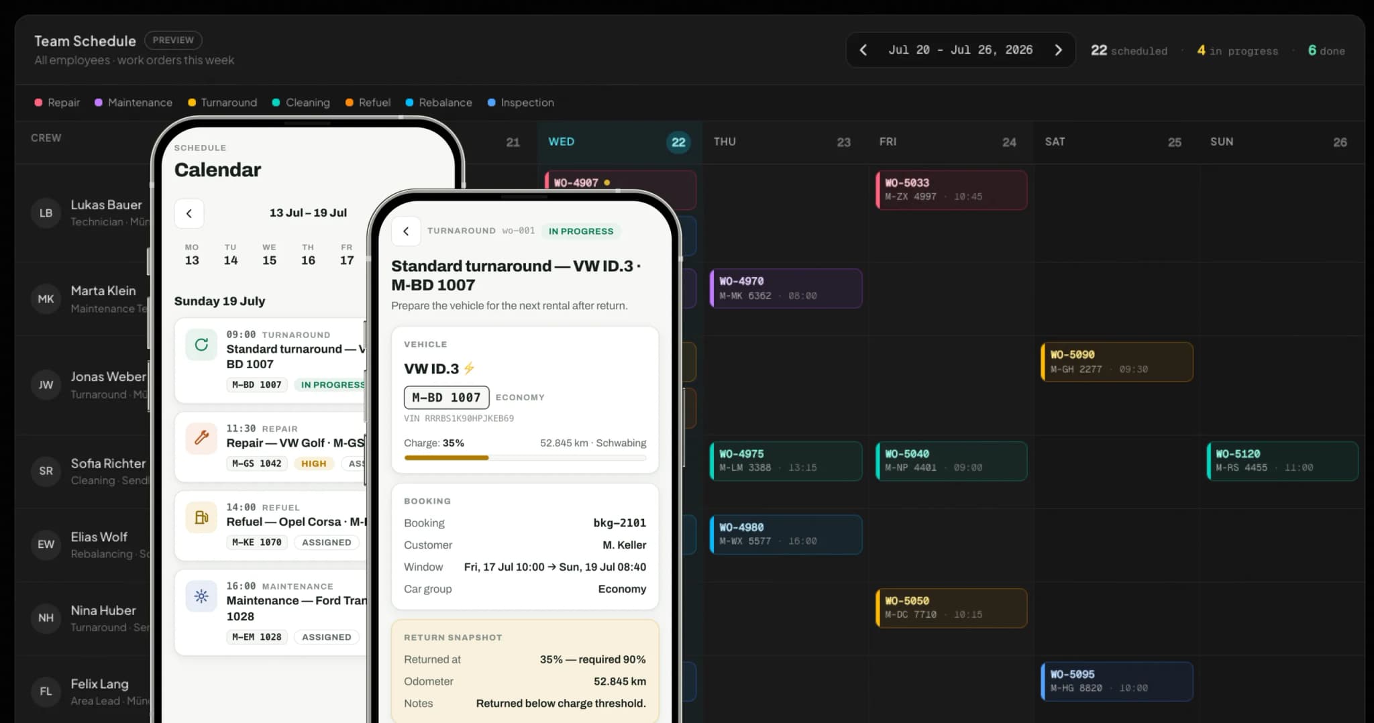
Task: Select Thursday 16 in phone calendar
Action: click(x=308, y=255)
